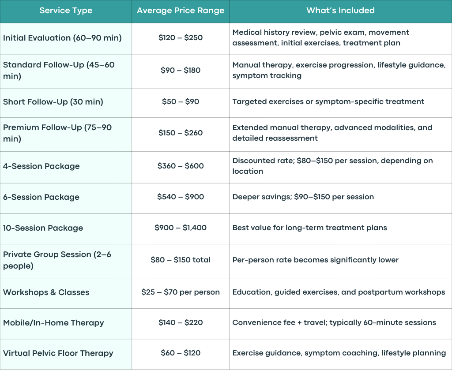Select the Initial Evaluation (60–90 min) cell
452x370 pixels.
tap(66, 39)
